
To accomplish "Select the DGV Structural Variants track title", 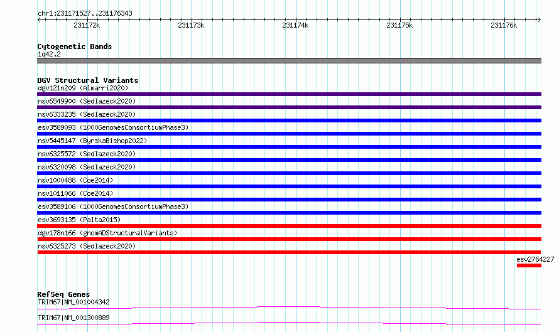I will (x=88, y=80).
